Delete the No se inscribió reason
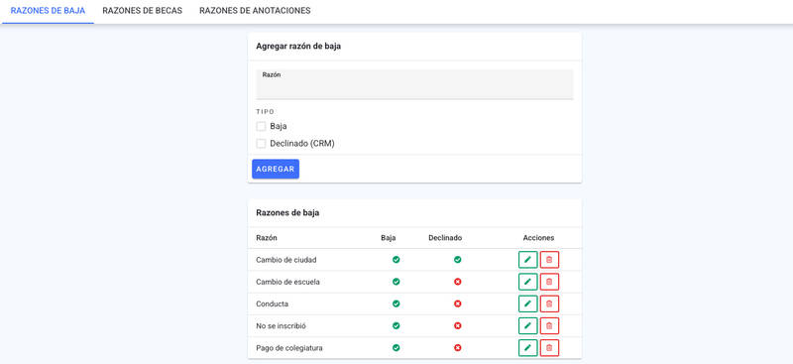 (x=549, y=326)
